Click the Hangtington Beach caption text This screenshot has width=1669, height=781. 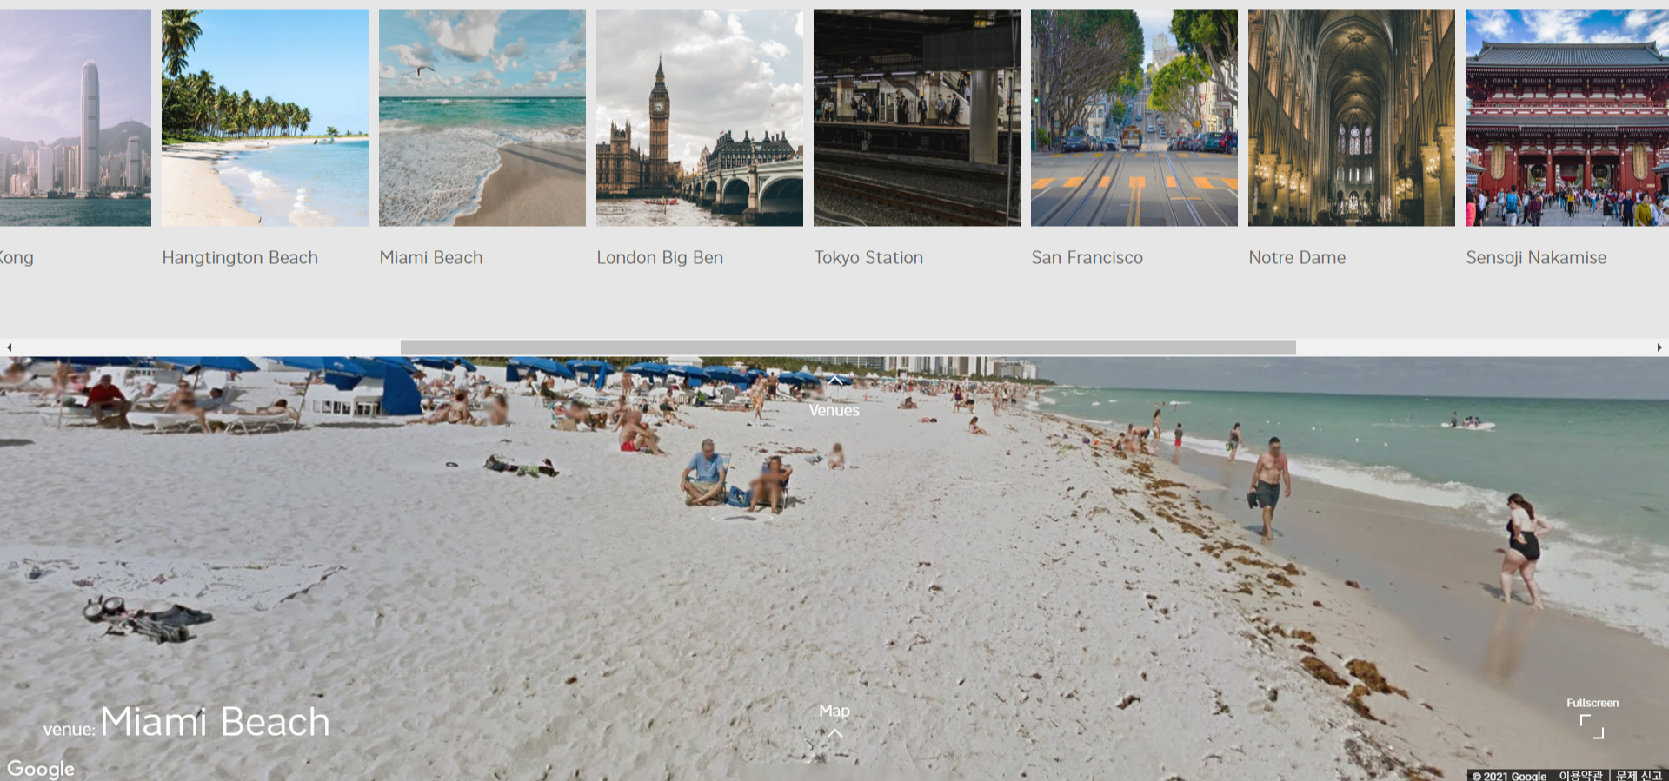(240, 258)
